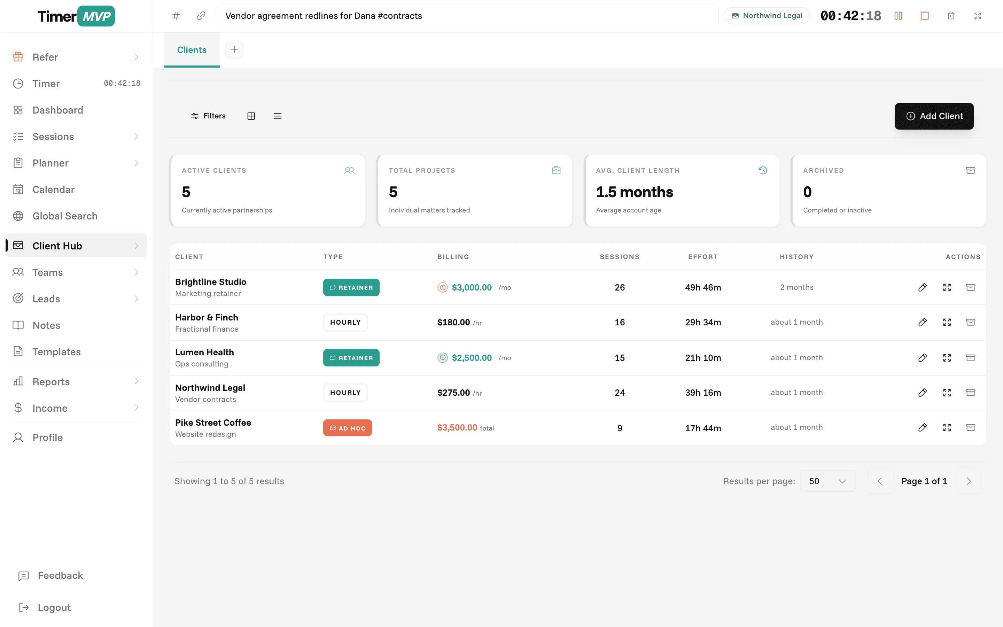Click the Northwind Legal client chip
The width and height of the screenshot is (1003, 627).
click(x=767, y=16)
